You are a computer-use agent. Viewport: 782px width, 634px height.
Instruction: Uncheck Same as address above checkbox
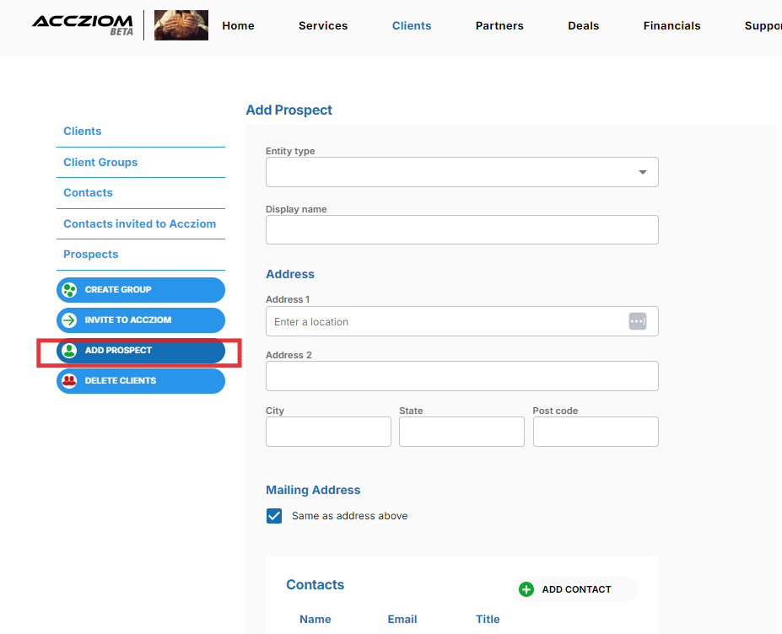click(x=274, y=516)
